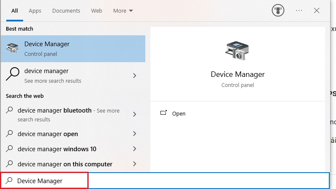
Task: Switch to the Web tab
Action: 97,11
